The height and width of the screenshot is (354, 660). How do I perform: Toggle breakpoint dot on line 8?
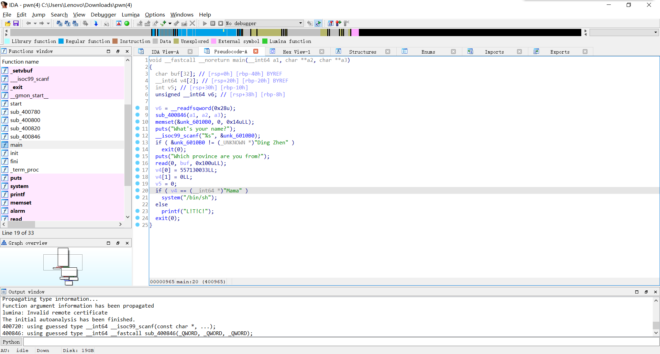pos(137,108)
